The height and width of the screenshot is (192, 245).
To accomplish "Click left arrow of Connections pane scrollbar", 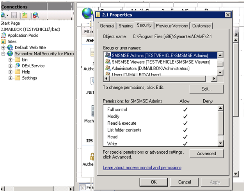I will [2, 189].
